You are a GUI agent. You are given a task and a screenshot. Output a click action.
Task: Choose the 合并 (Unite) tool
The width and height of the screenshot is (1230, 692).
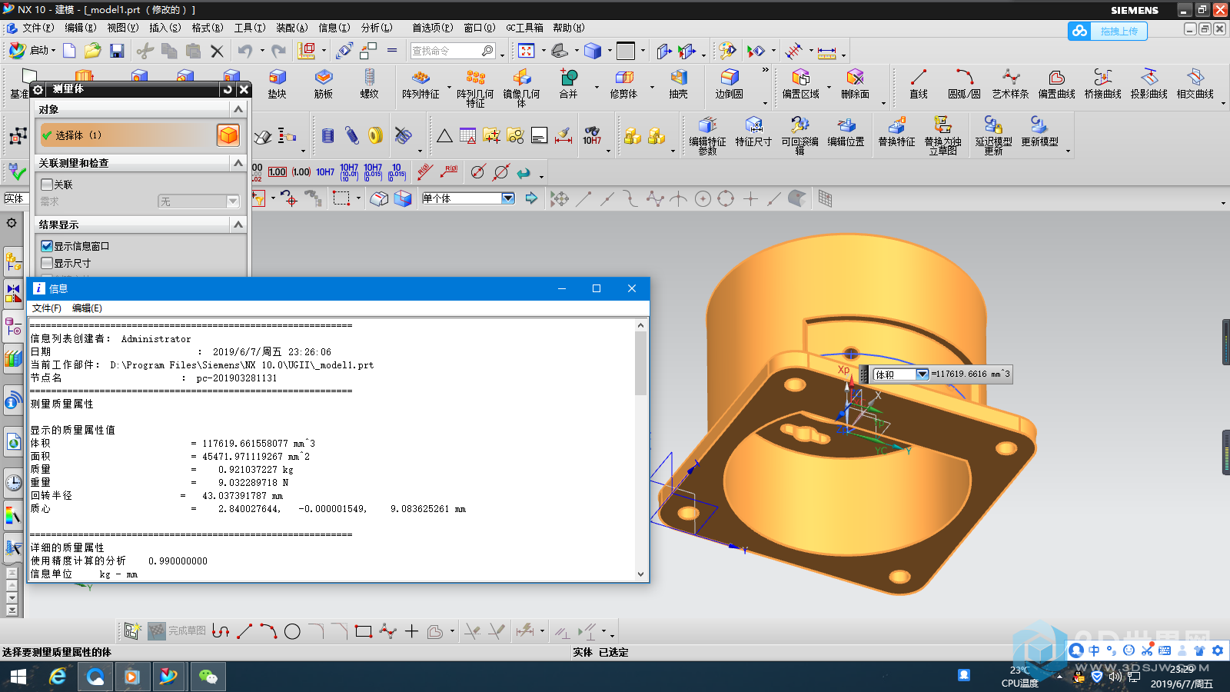(568, 84)
